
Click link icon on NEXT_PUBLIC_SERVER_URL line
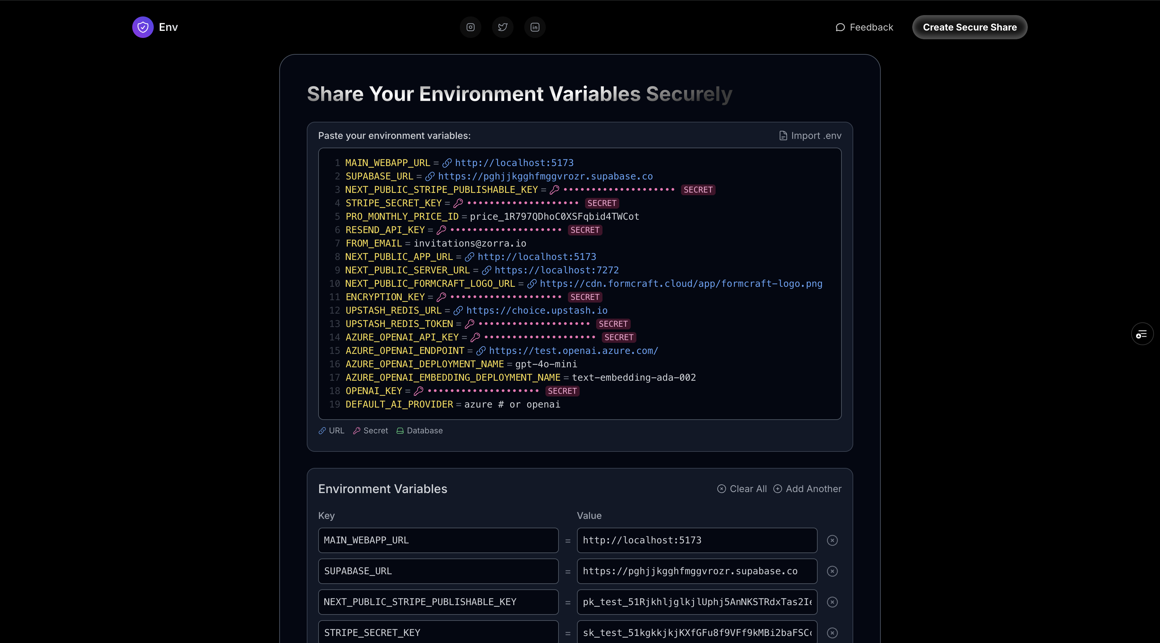pyautogui.click(x=486, y=270)
